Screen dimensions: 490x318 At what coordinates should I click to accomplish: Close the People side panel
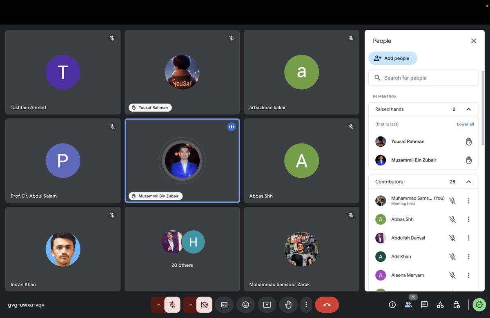474,41
